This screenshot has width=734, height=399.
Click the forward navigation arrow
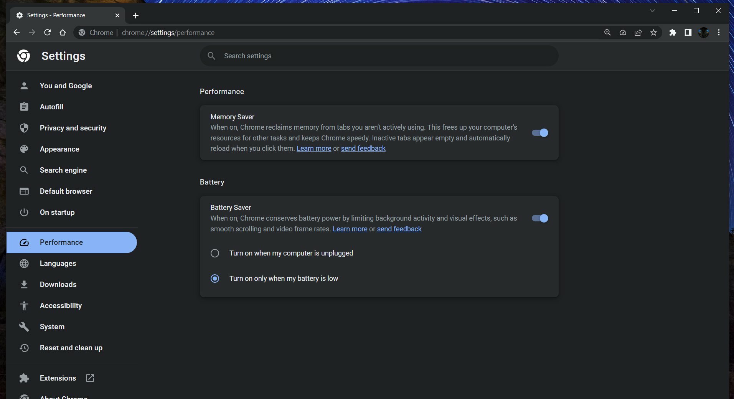[x=32, y=33]
